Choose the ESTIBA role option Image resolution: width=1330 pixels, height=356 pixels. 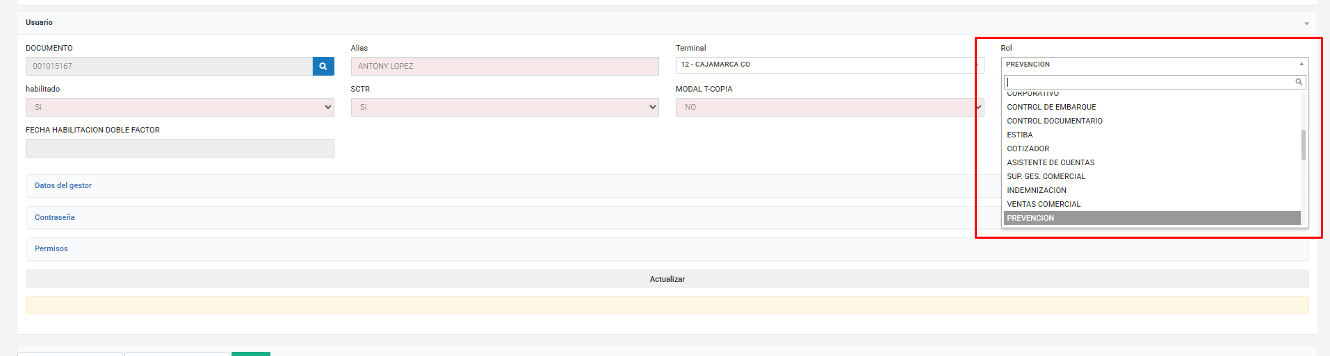[1020, 135]
